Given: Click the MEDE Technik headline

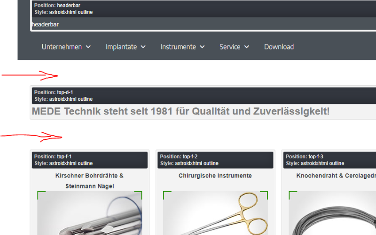Looking at the screenshot, I should coord(180,112).
